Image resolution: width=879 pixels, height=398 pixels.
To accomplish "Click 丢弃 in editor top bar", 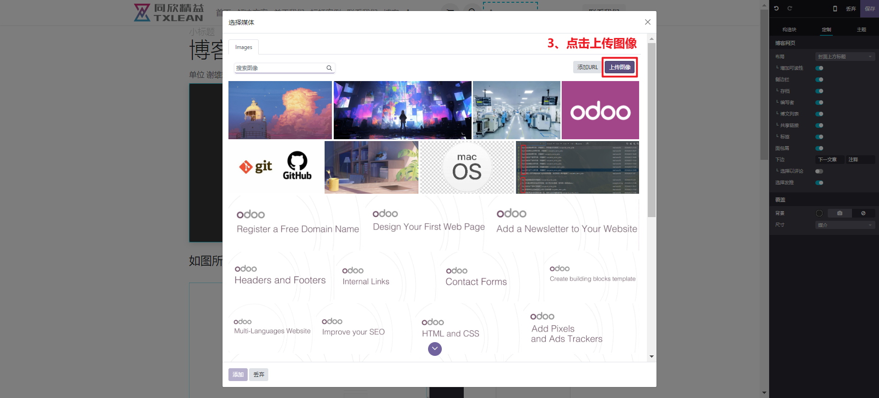I will coord(851,9).
